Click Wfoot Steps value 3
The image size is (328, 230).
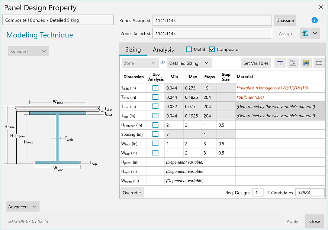click(x=209, y=144)
